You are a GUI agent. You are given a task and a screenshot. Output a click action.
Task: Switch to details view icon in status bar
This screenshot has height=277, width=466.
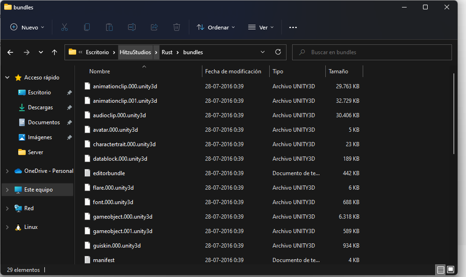[x=440, y=270]
